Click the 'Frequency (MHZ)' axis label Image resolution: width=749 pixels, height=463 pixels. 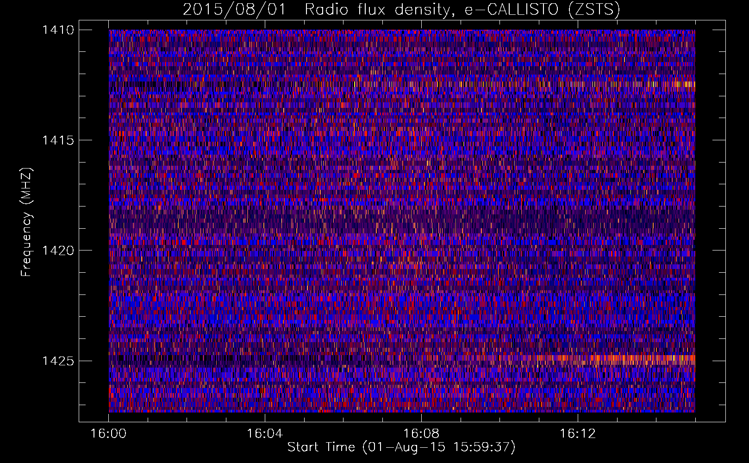click(27, 222)
